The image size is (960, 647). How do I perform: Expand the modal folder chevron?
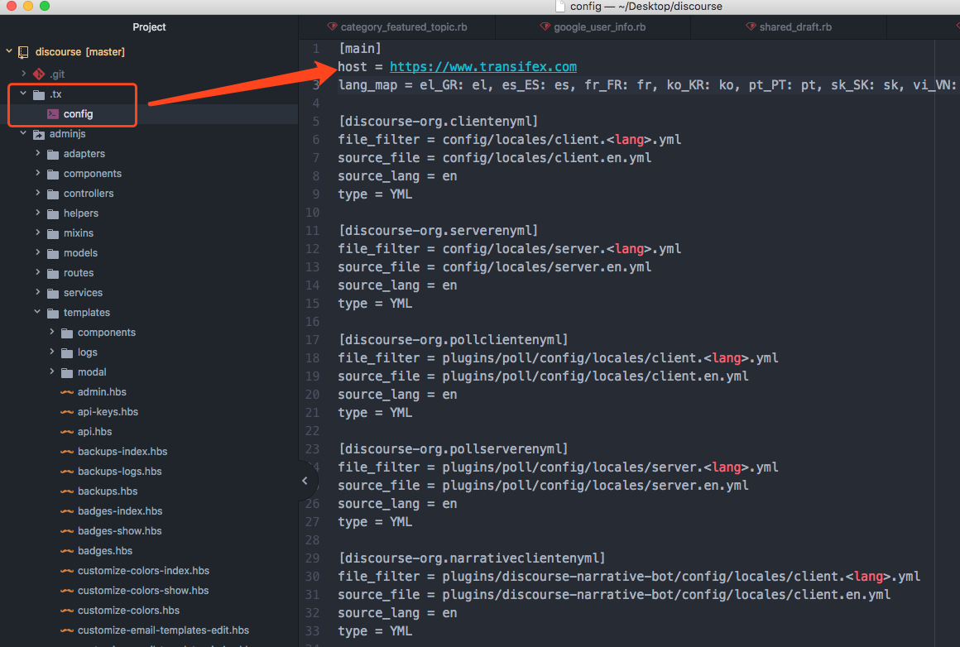click(x=52, y=372)
